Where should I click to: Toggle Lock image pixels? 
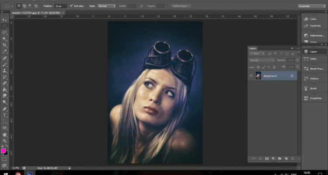[x=264, y=67]
